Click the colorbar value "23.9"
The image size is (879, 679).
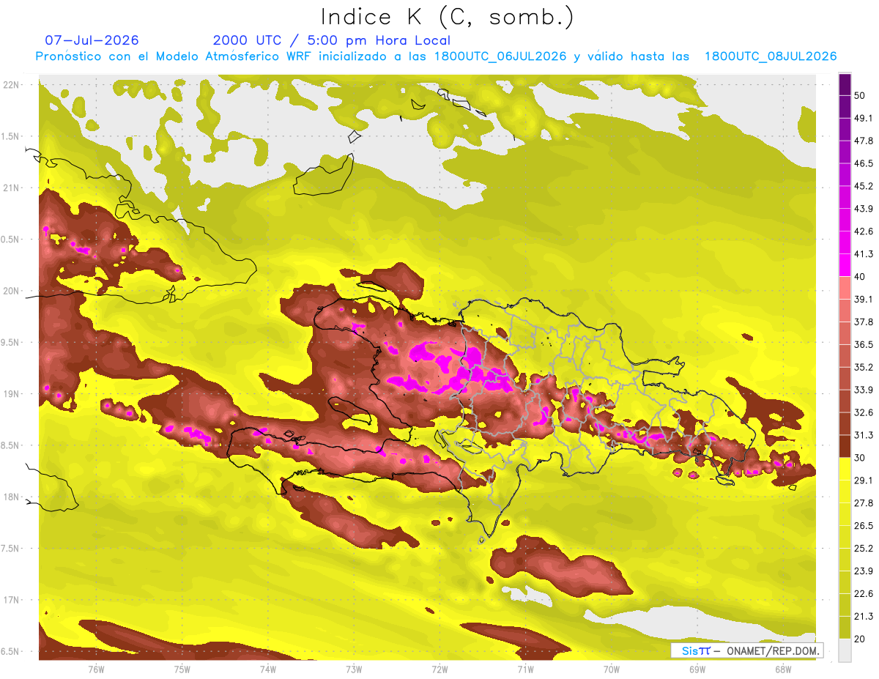(864, 571)
